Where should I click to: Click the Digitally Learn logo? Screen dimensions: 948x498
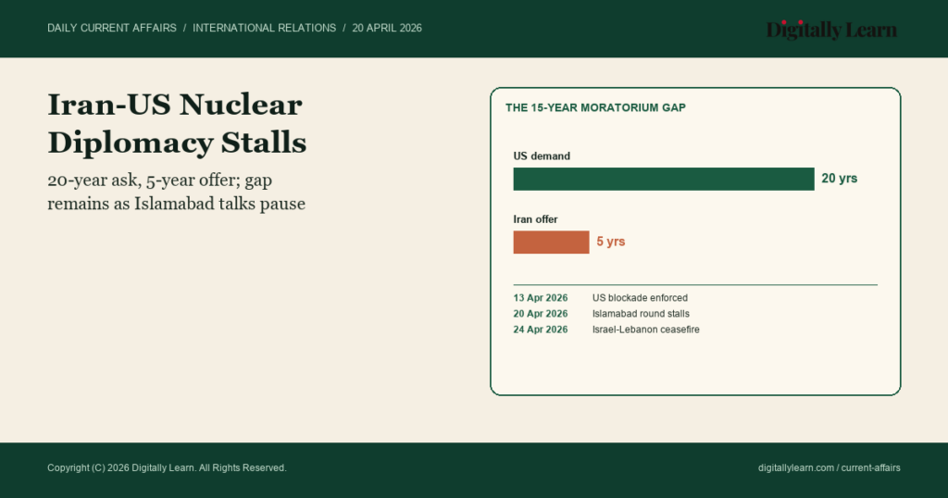831,30
